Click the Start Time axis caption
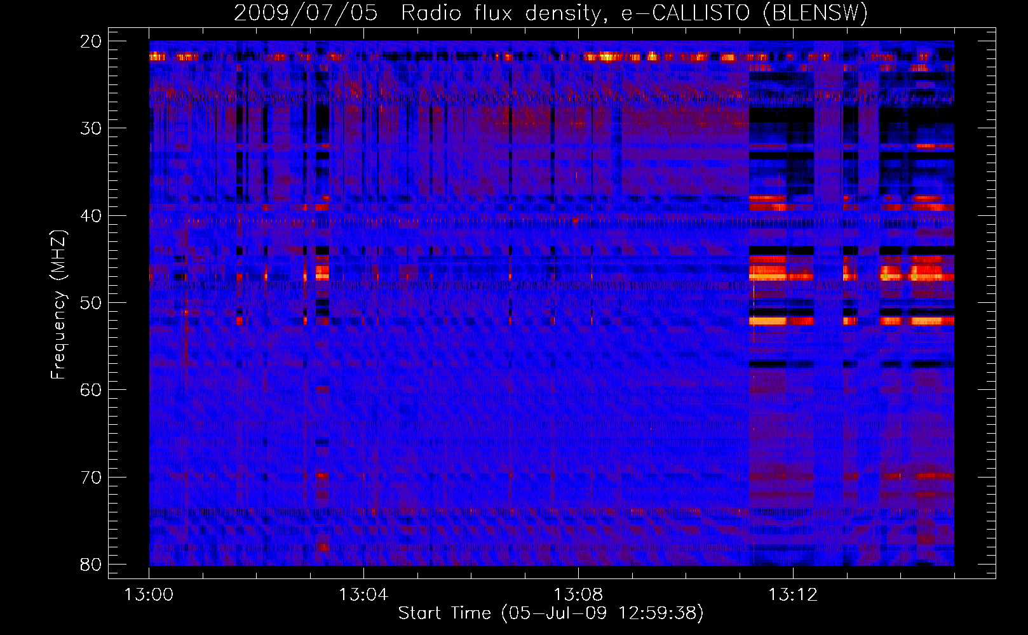The height and width of the screenshot is (635, 1028). click(551, 613)
